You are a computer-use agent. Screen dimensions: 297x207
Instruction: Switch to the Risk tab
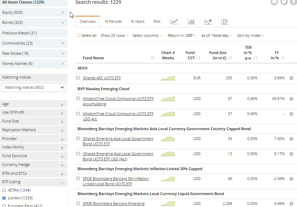tap(157, 21)
